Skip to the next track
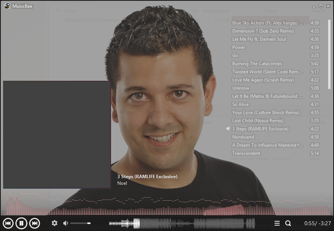Screen dimensions: 334x231 pyautogui.click(x=35, y=223)
